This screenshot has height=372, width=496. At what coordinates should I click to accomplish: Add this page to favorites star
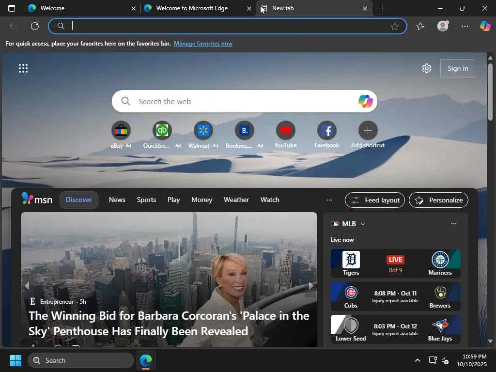point(394,26)
